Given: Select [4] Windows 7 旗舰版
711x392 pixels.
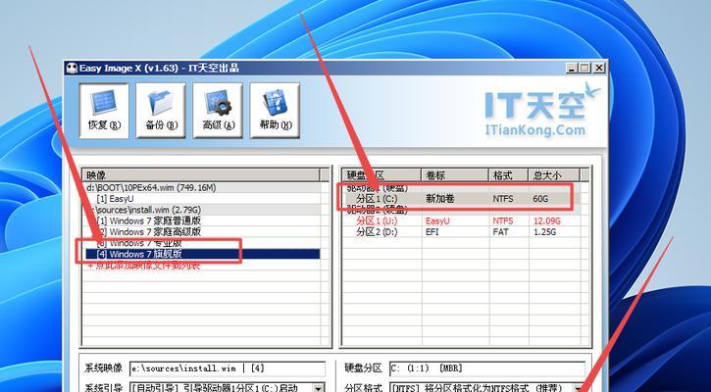Looking at the screenshot, I should pyautogui.click(x=202, y=254).
